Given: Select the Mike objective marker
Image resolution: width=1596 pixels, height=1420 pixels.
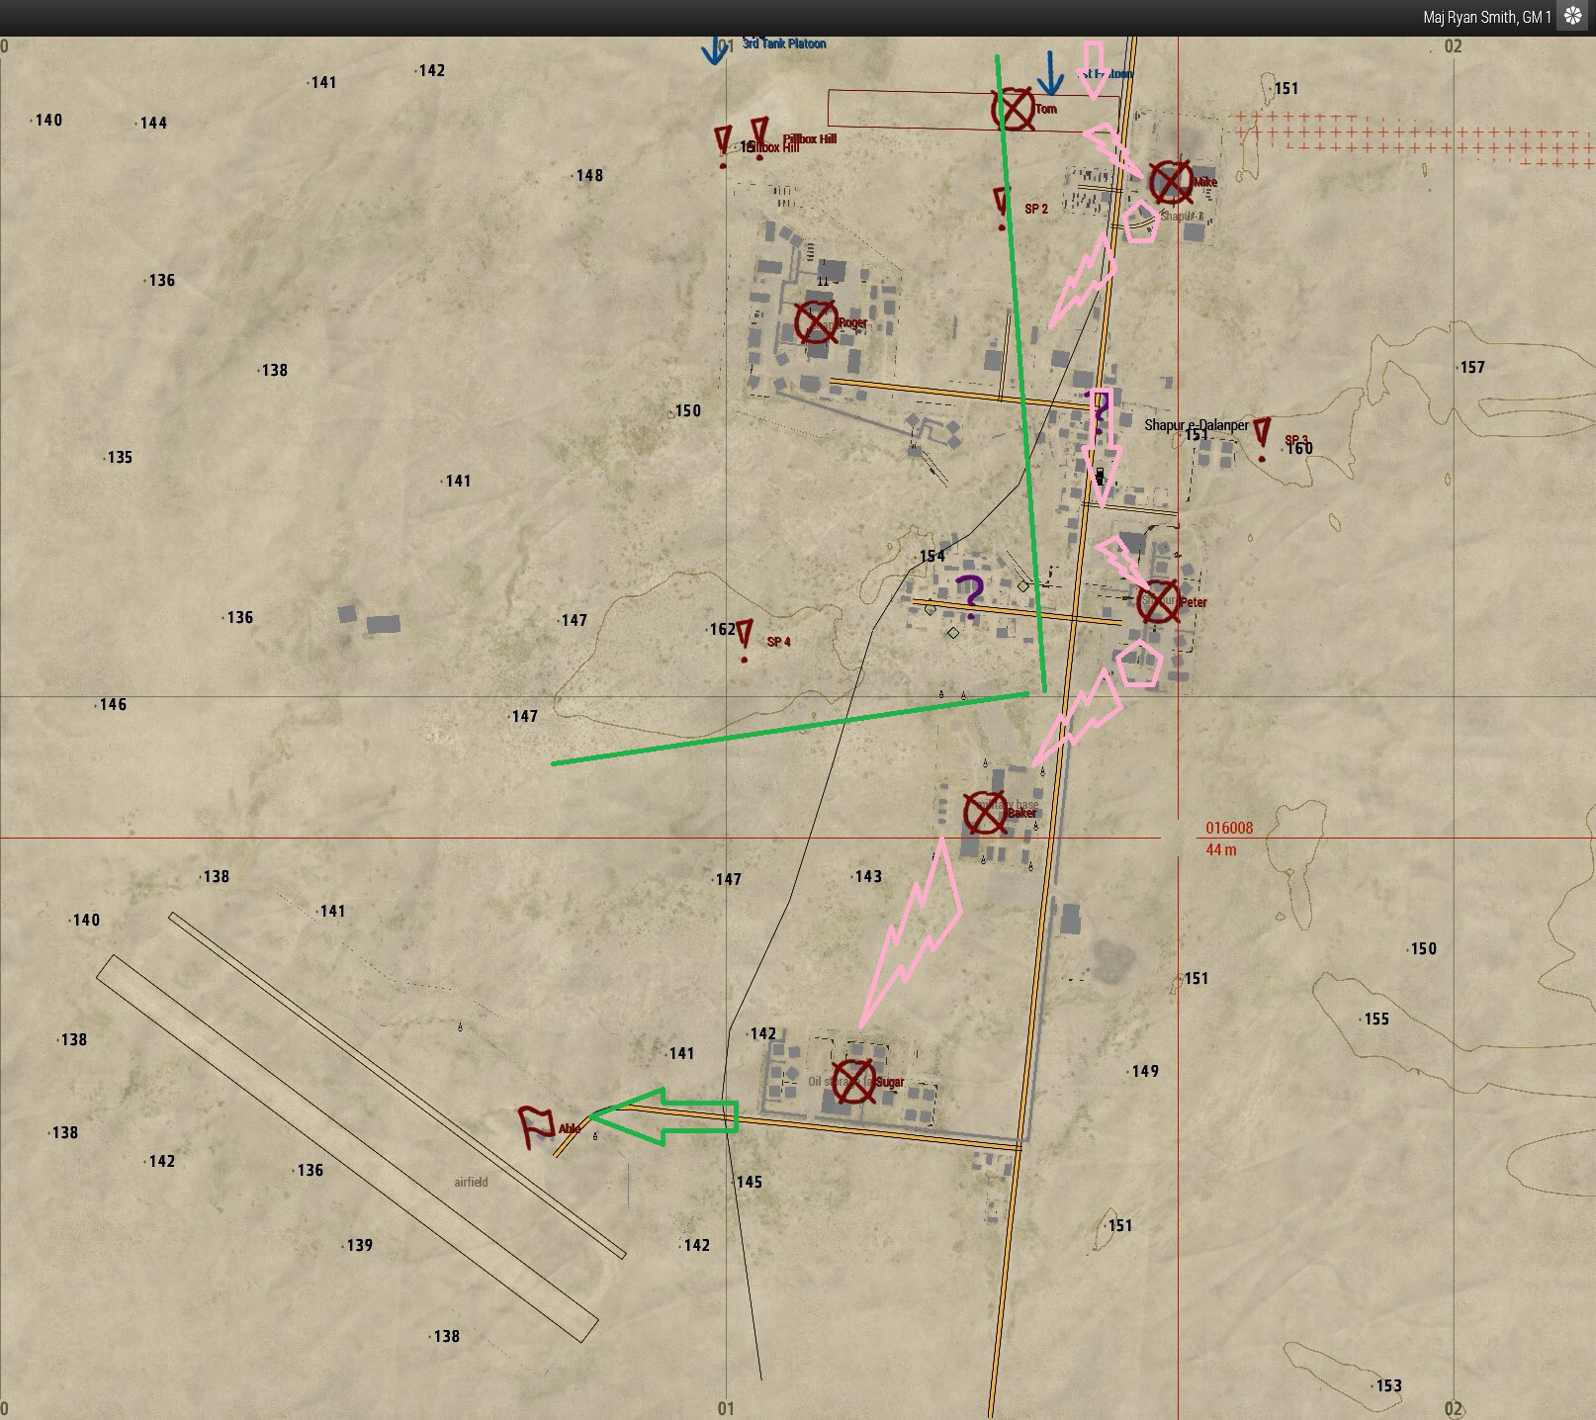Looking at the screenshot, I should click(1171, 182).
